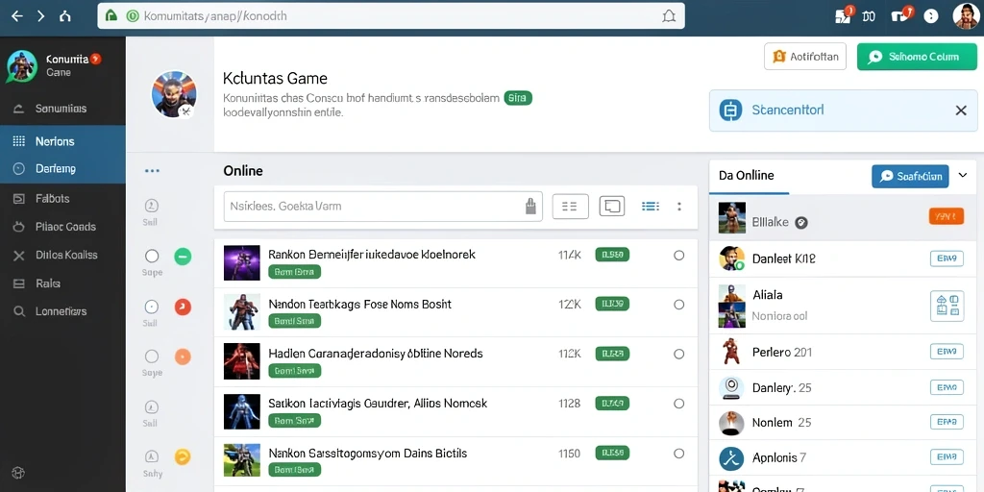984x492 pixels.
Task: Open the Nerions sidebar item
Action: 62,141
